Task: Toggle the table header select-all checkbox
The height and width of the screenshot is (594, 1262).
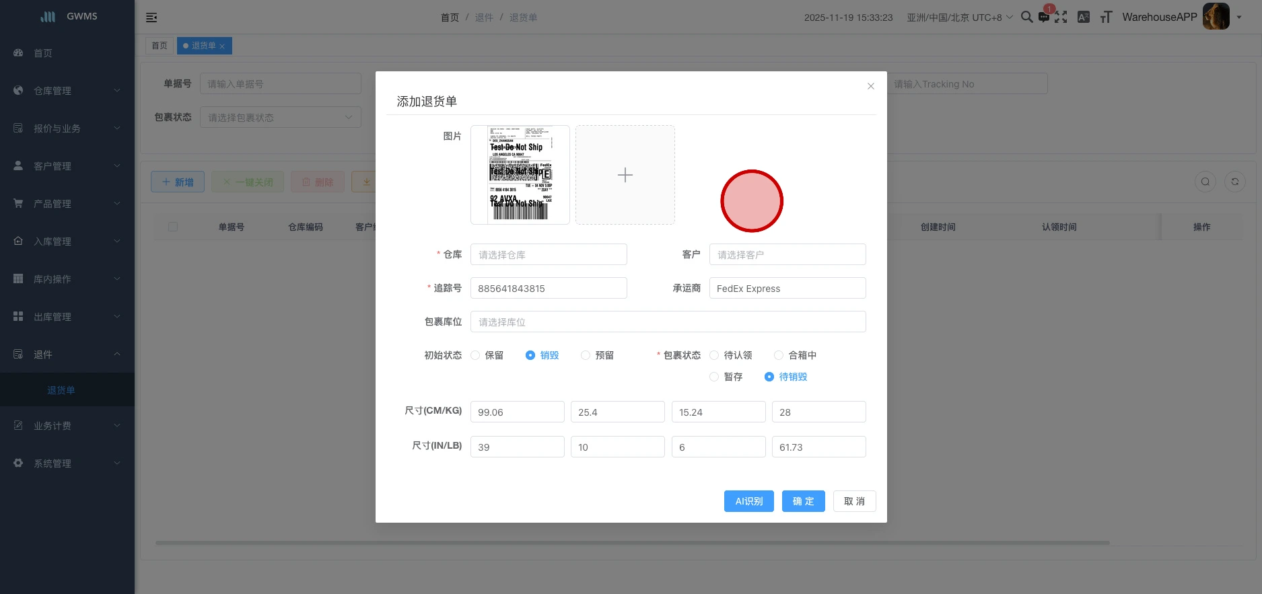Action: tap(173, 227)
